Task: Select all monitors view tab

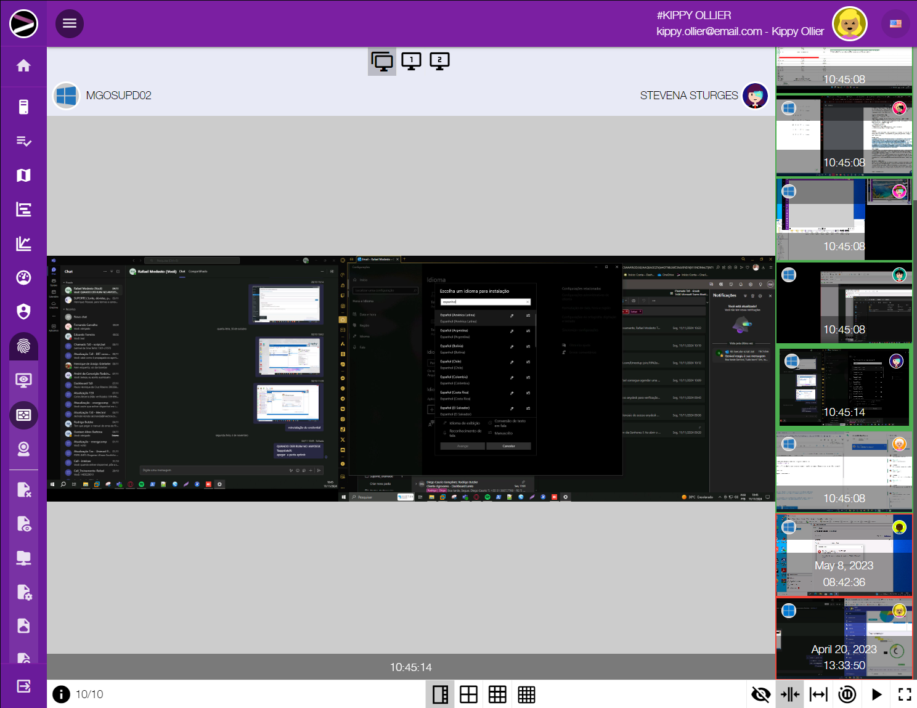Action: [x=382, y=61]
